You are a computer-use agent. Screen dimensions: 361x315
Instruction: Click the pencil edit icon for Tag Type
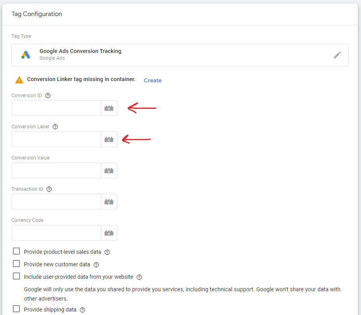(x=337, y=55)
